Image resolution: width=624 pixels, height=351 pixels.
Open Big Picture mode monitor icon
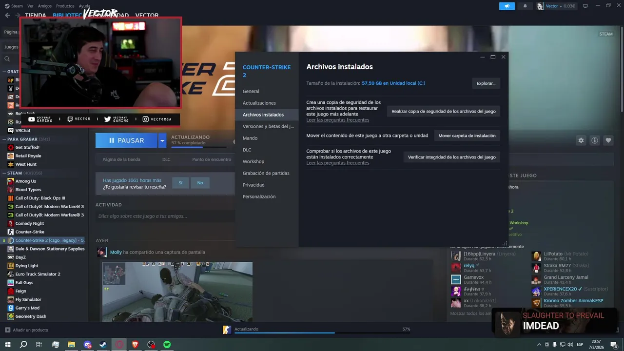(x=585, y=6)
